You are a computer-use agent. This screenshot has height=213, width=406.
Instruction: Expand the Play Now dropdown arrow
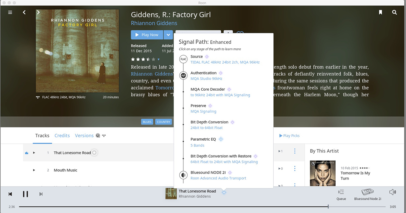pos(168,35)
